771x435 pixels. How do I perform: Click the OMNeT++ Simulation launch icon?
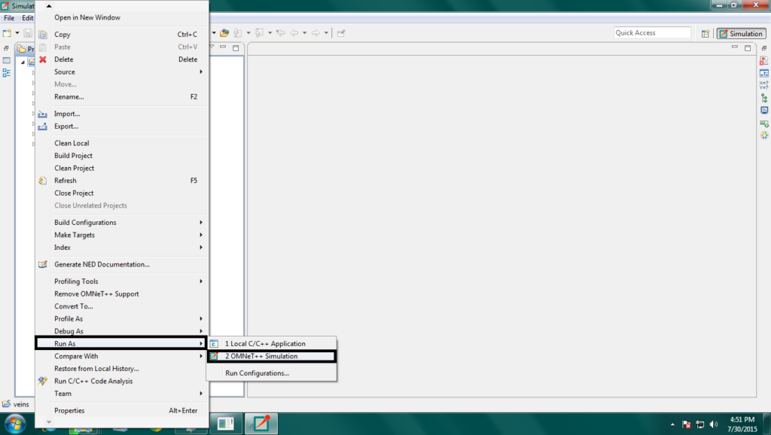(x=214, y=356)
